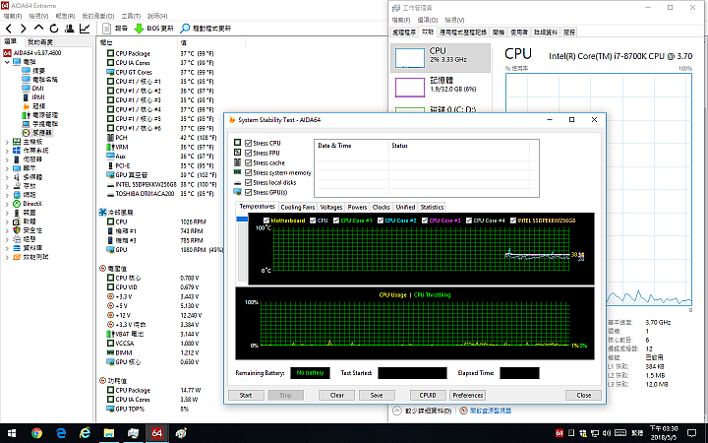Toggle the Stress GPU(s) checkbox
Viewport: 708px width, 443px height.
[x=248, y=193]
